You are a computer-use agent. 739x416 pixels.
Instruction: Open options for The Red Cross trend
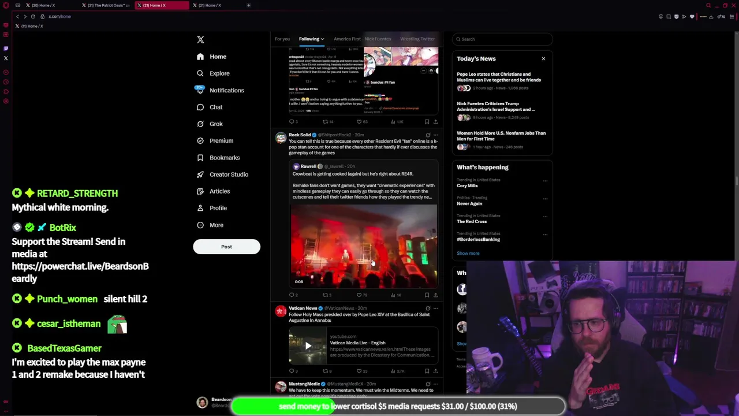pyautogui.click(x=545, y=216)
